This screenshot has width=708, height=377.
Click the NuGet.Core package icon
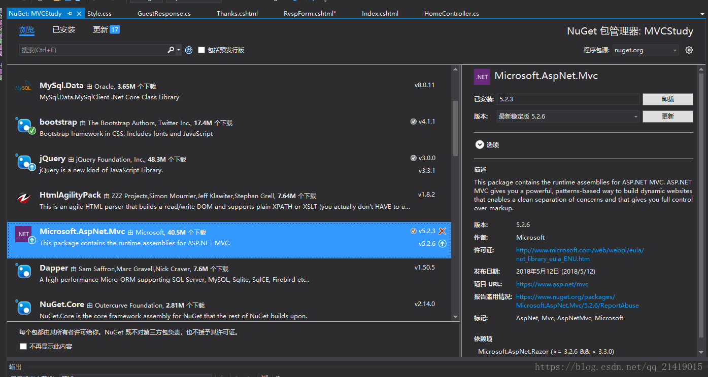(24, 308)
